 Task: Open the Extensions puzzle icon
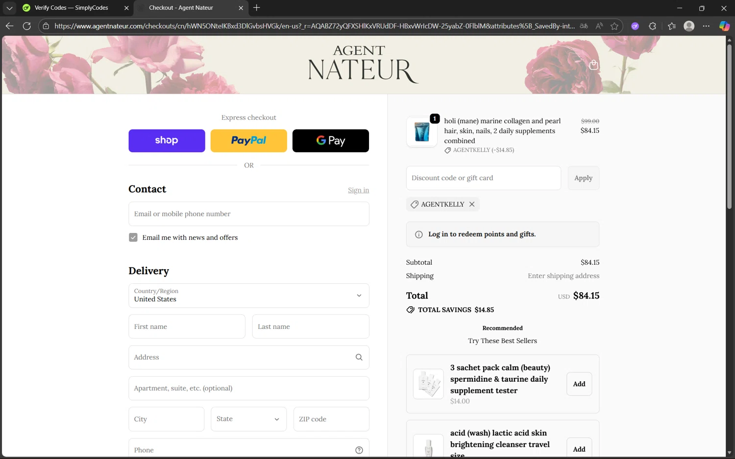click(x=653, y=26)
